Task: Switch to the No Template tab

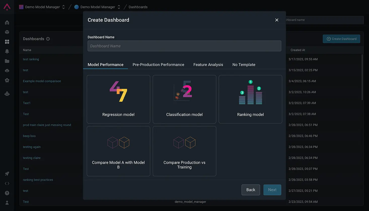Action: point(244,65)
